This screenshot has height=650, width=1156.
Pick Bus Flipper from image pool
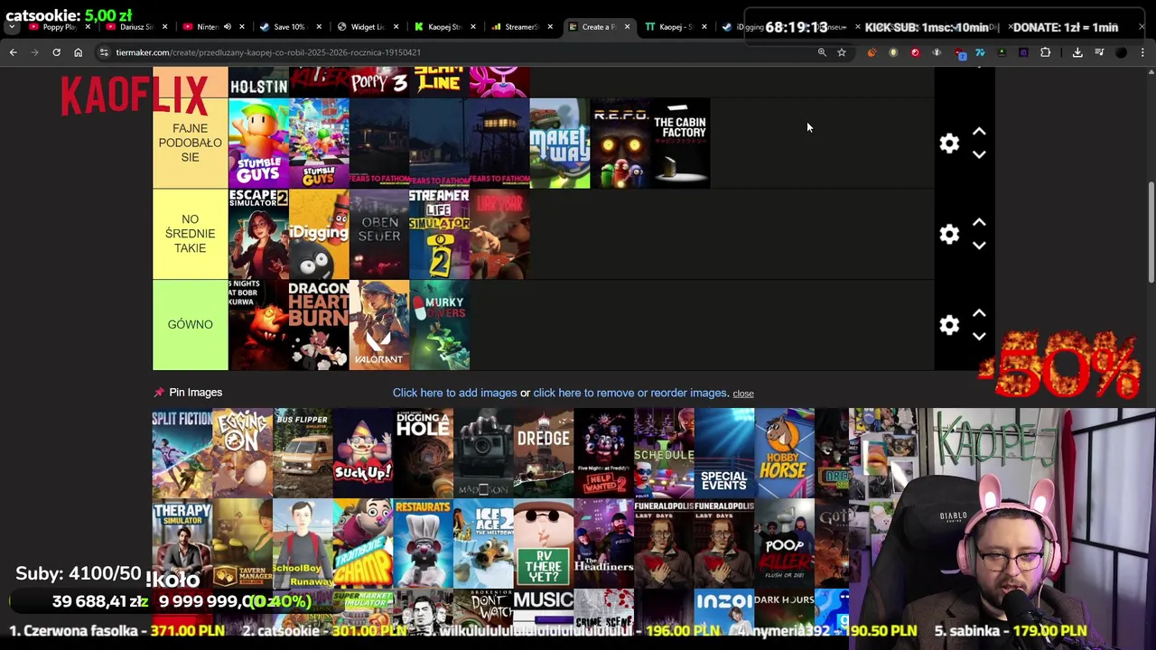click(303, 453)
